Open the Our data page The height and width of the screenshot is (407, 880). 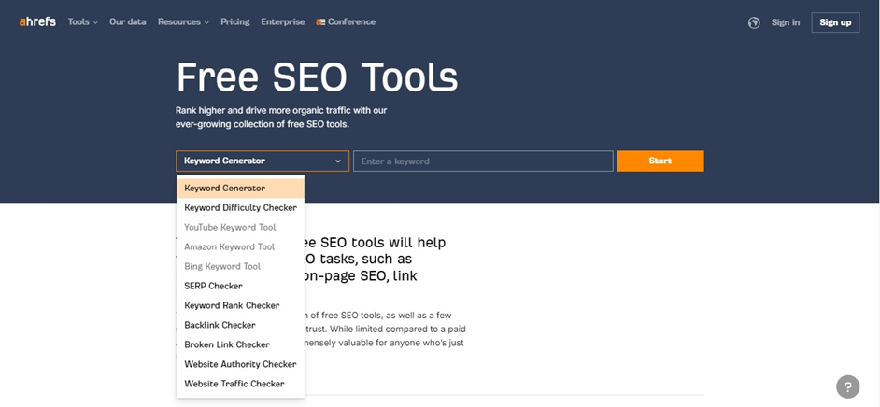(x=128, y=22)
